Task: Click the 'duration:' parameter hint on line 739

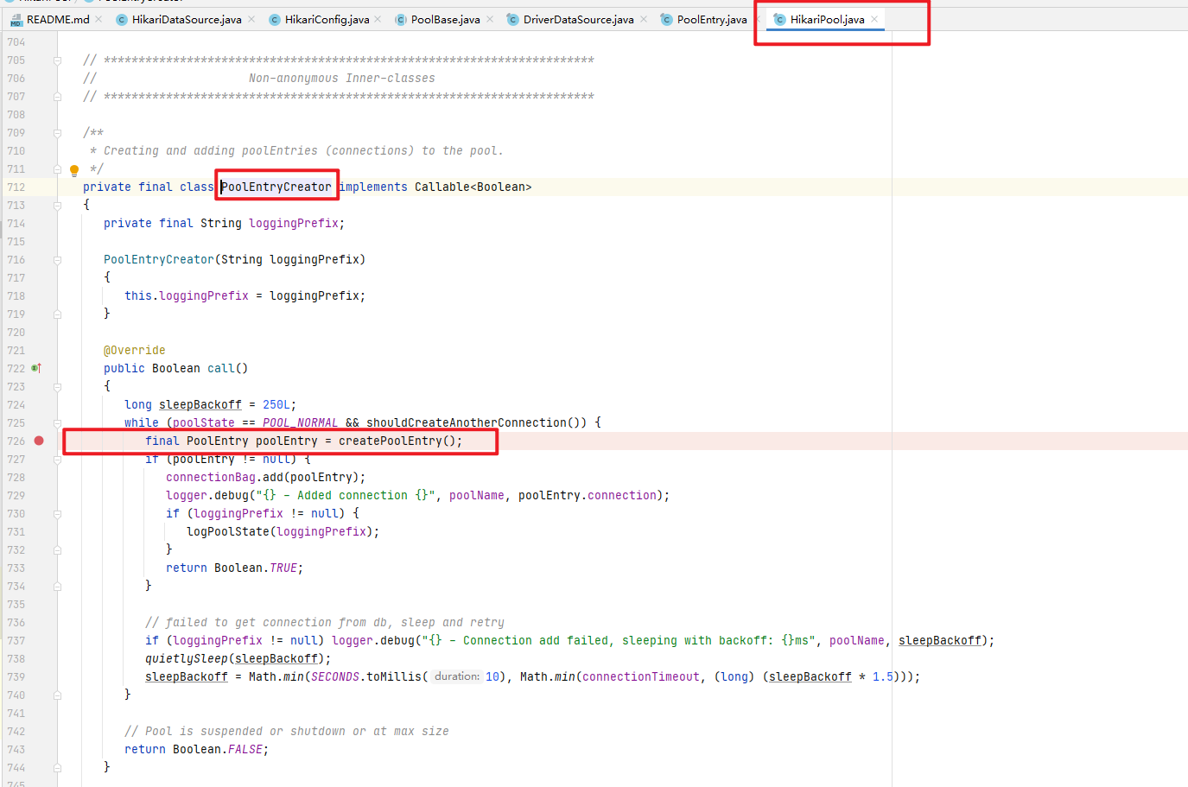Action: tap(457, 676)
